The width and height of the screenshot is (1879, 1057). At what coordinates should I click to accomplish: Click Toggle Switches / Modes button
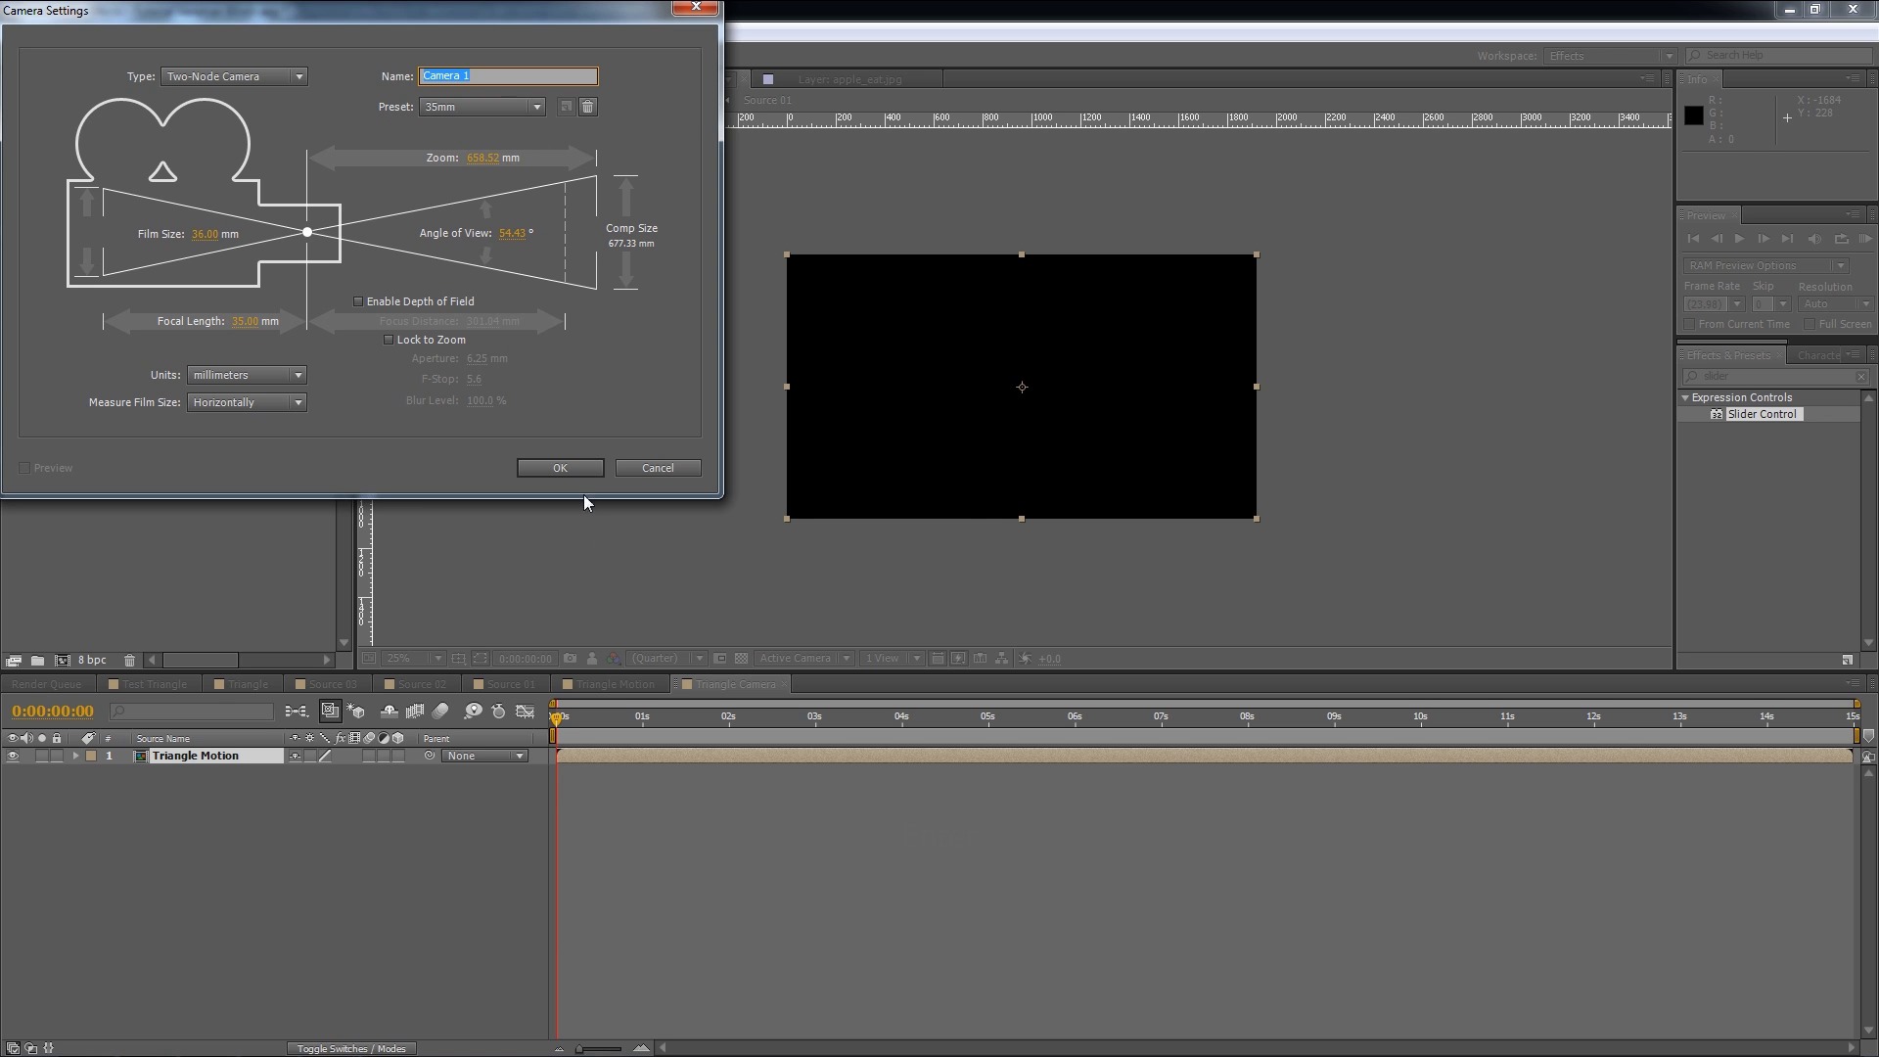[351, 1048]
